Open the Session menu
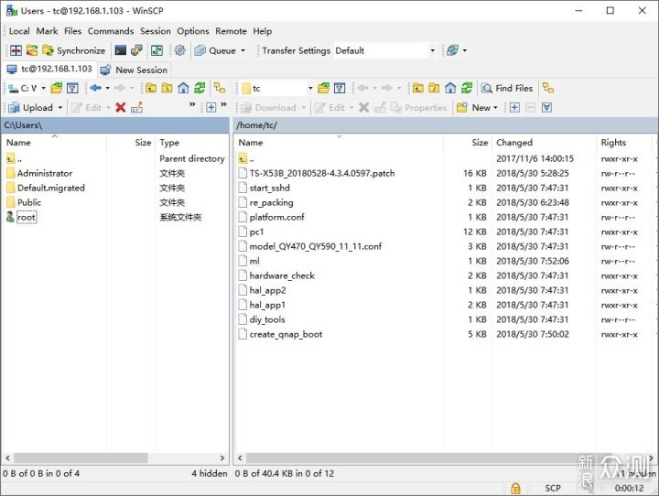 156,31
